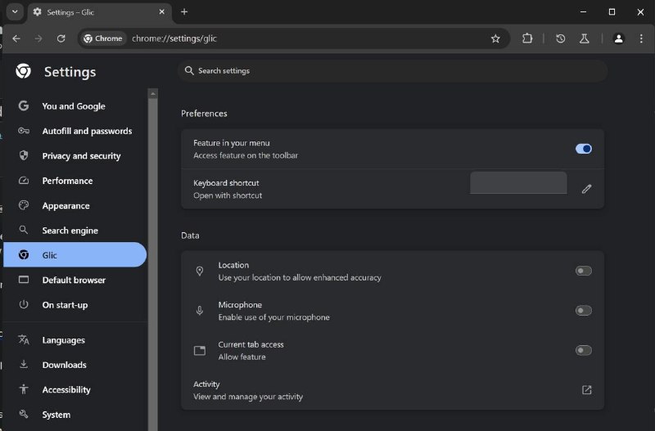The image size is (655, 431).
Task: Click the shield icon for Privacy
Action: point(24,155)
